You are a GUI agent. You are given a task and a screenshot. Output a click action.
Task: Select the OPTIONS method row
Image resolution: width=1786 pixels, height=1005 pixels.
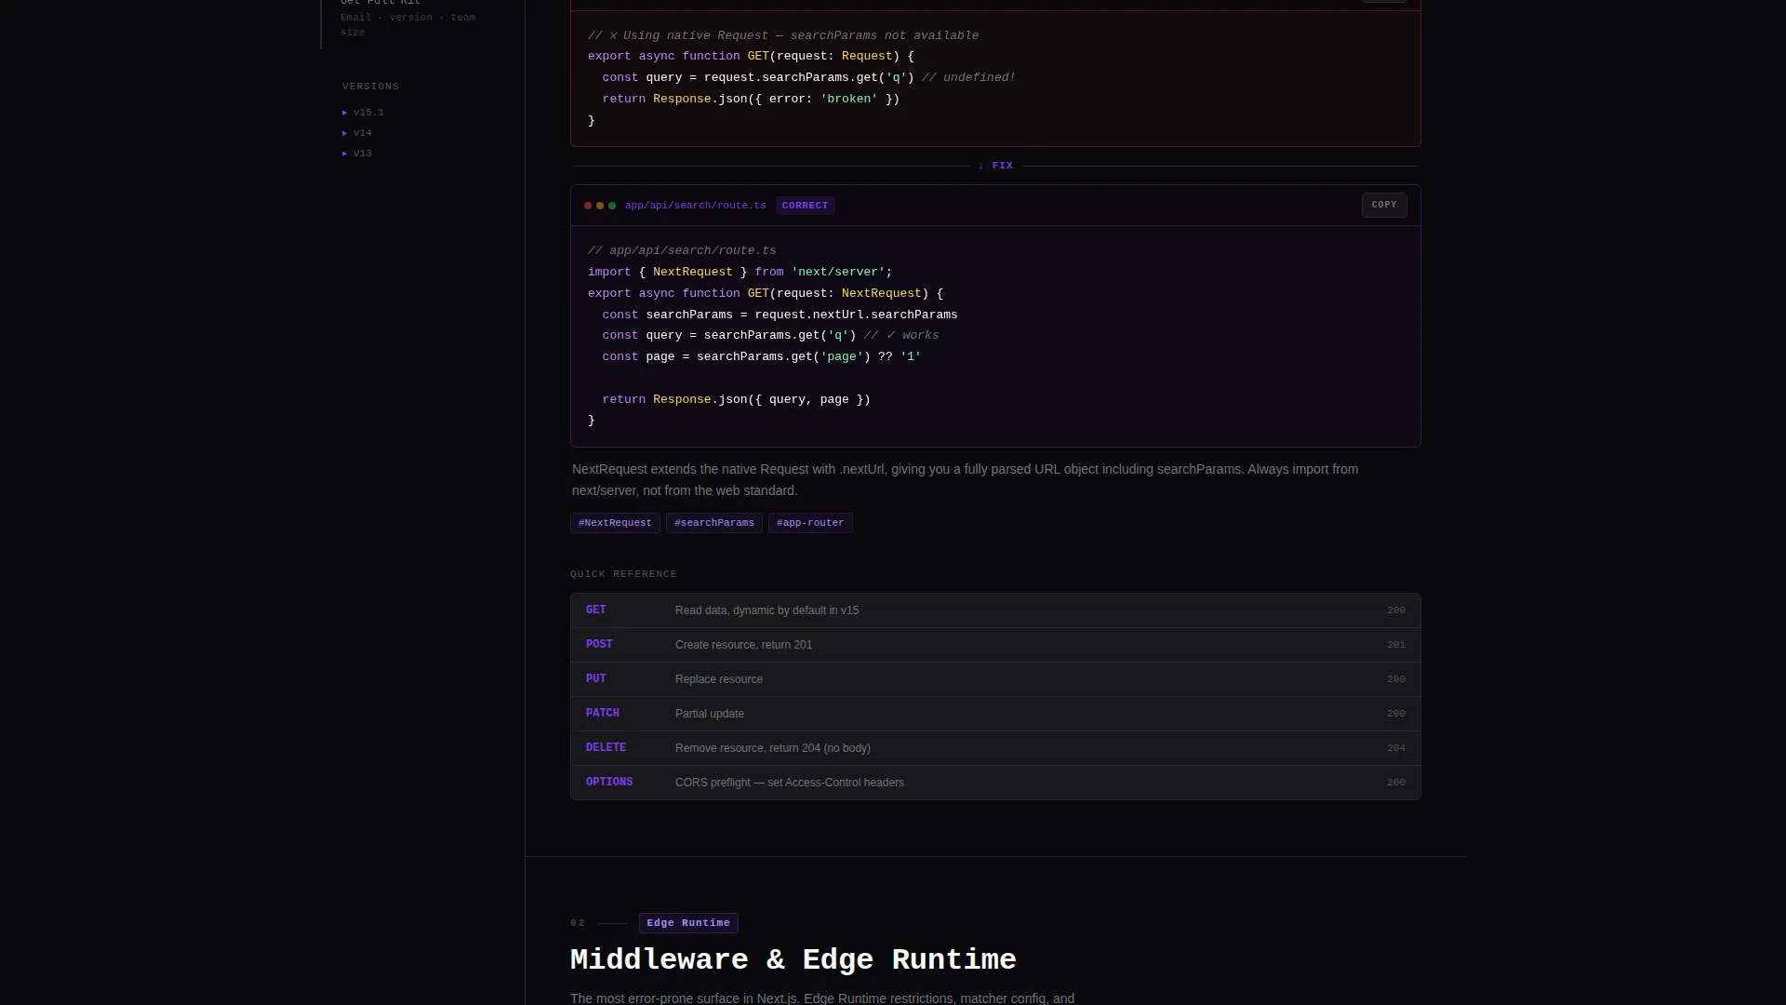[995, 783]
